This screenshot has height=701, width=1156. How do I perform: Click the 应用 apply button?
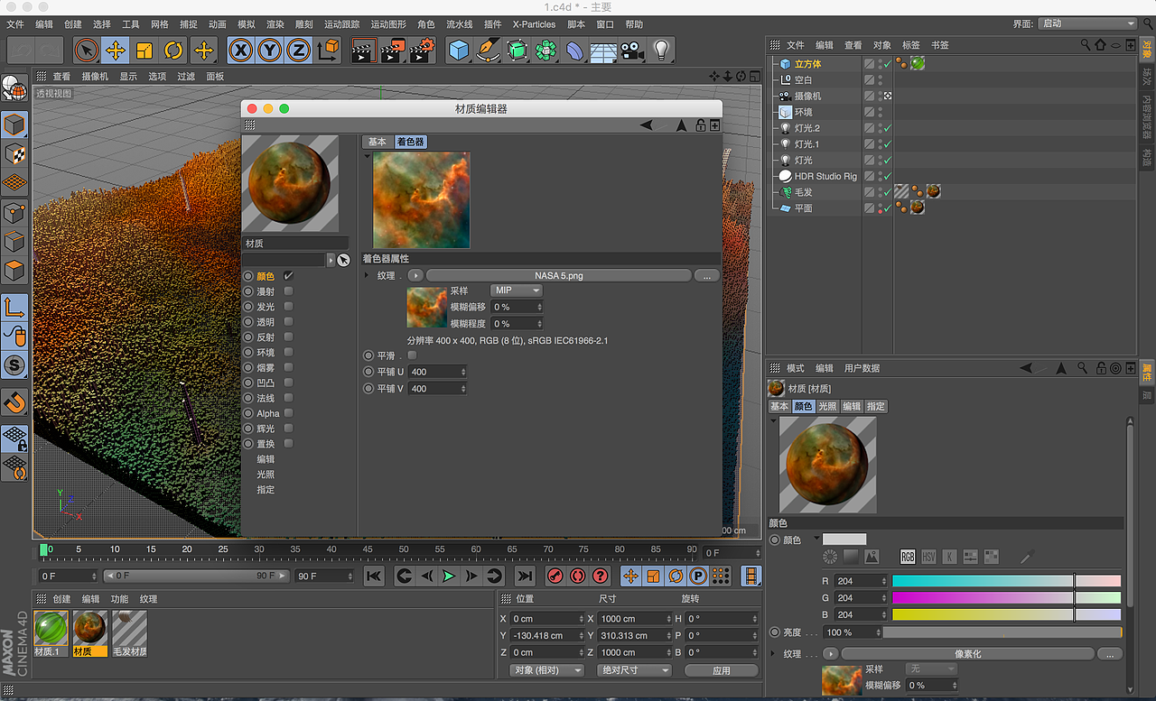click(721, 670)
